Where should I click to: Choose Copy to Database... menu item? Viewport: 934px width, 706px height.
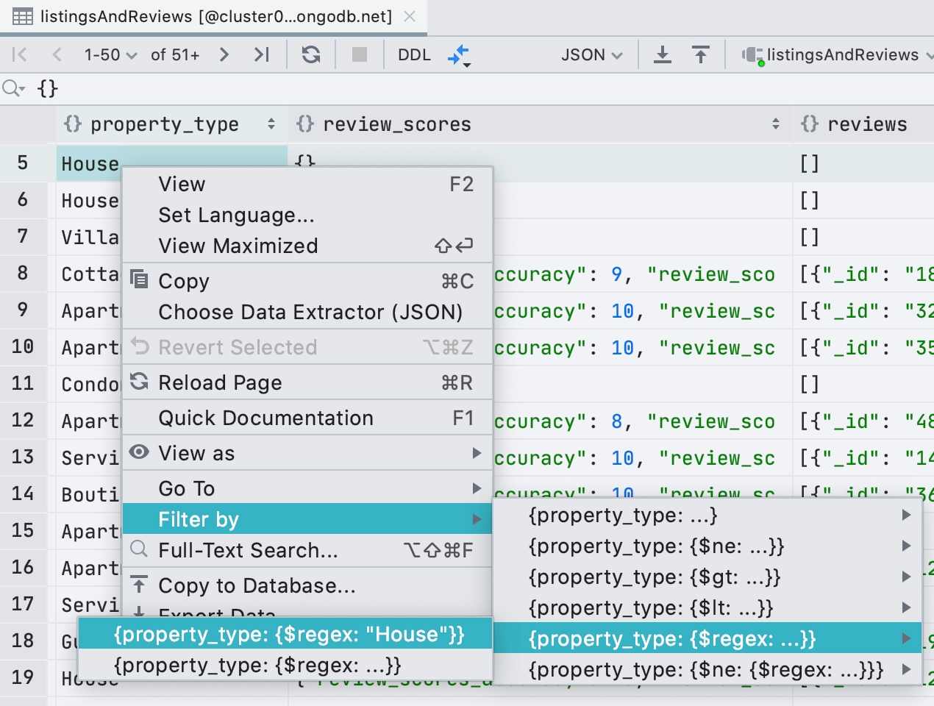307,586
